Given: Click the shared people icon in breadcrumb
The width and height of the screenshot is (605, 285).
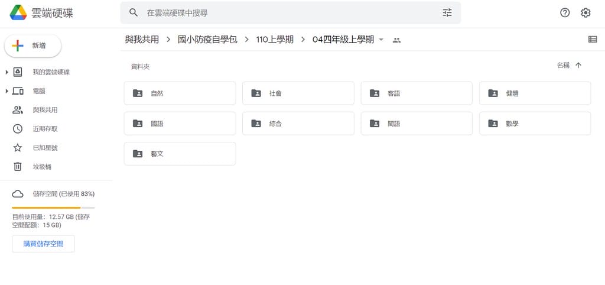Looking at the screenshot, I should (x=396, y=40).
